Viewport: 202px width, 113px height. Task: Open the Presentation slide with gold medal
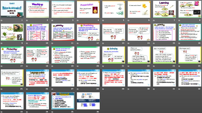[88, 9]
